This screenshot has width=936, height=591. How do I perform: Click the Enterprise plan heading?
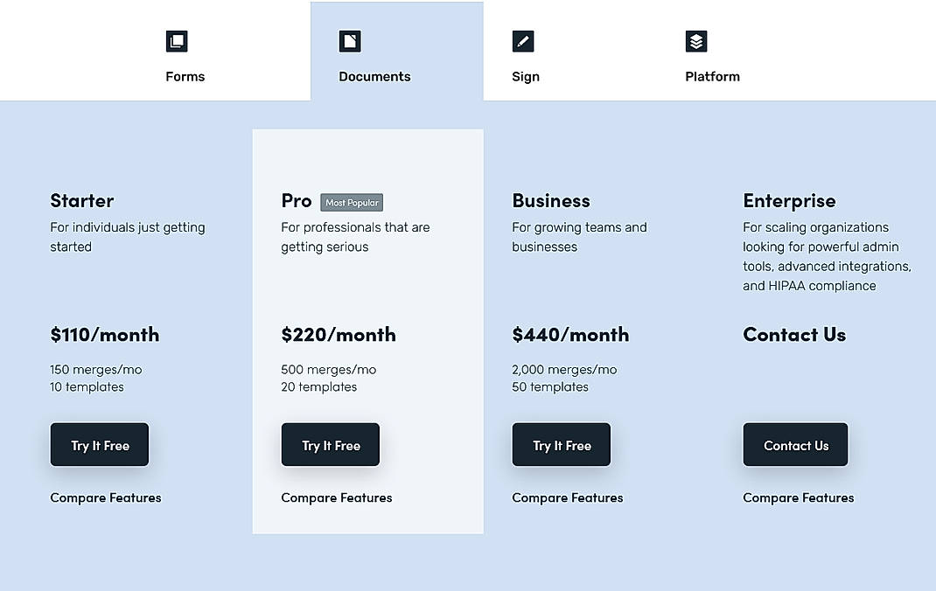coord(789,200)
